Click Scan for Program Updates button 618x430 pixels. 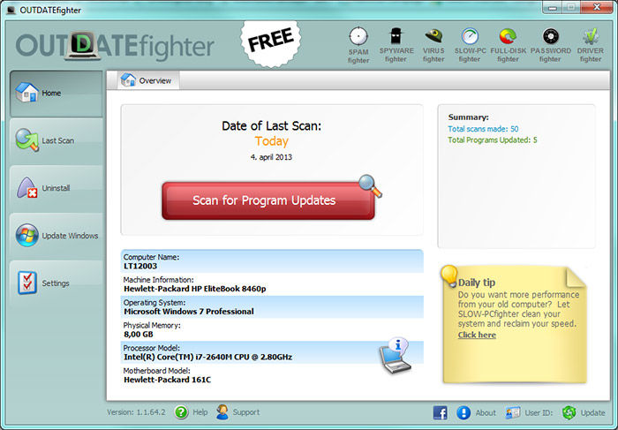[268, 200]
